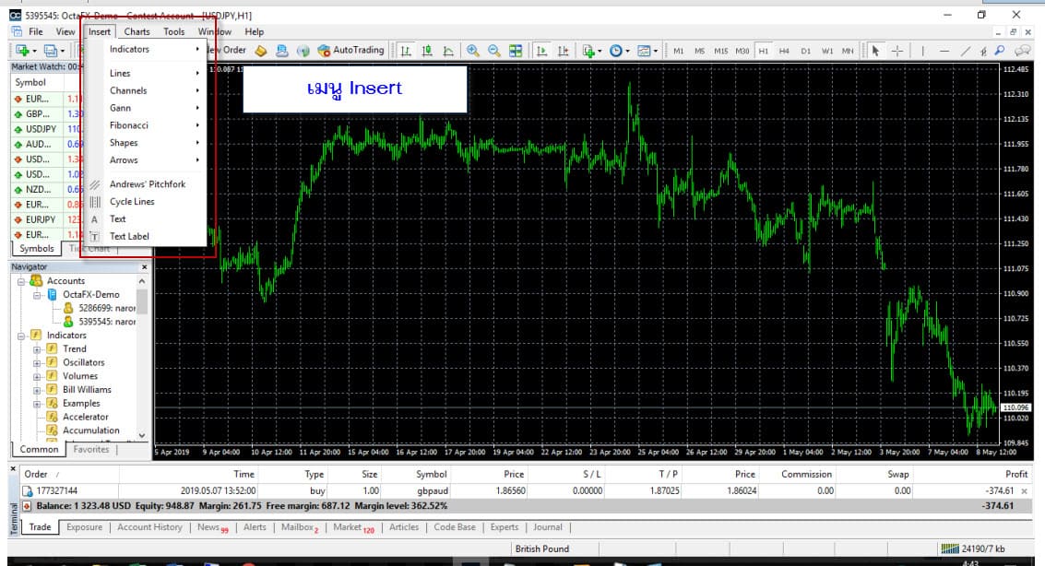
Task: Click the zoom in magnifier icon
Action: point(473,51)
